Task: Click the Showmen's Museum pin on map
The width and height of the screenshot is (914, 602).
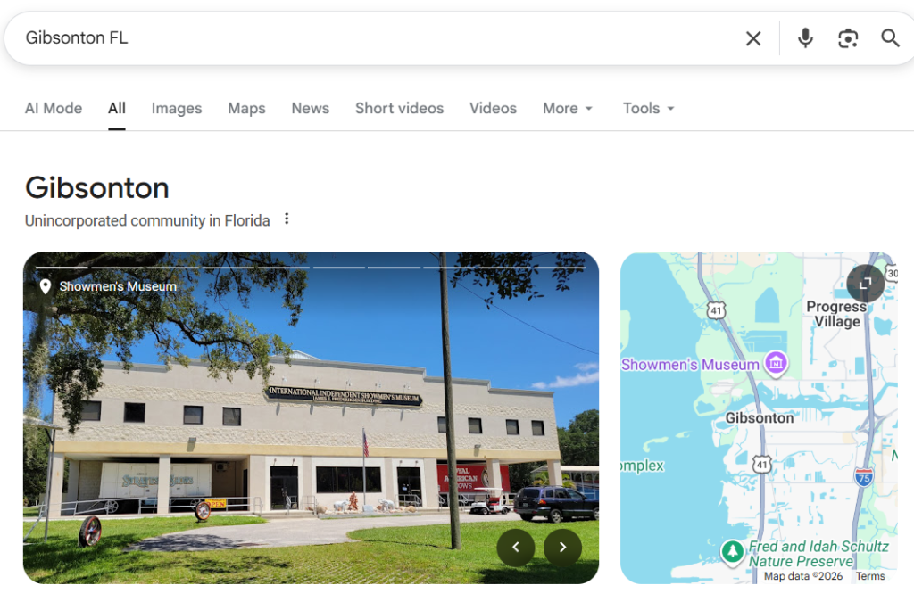Action: point(776,365)
